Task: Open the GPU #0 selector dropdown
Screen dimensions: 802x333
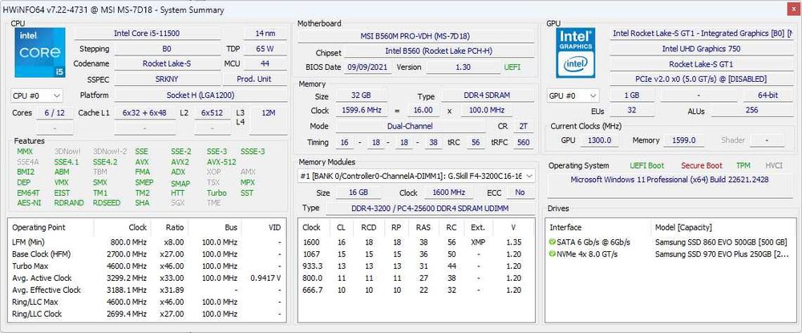Action: click(573, 95)
